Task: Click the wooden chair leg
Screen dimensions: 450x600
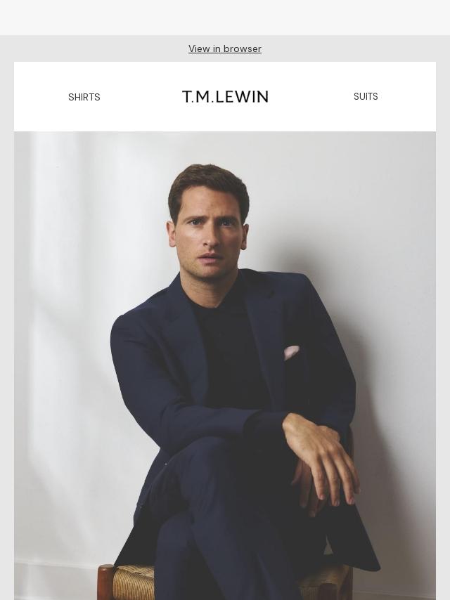Action: (105, 582)
